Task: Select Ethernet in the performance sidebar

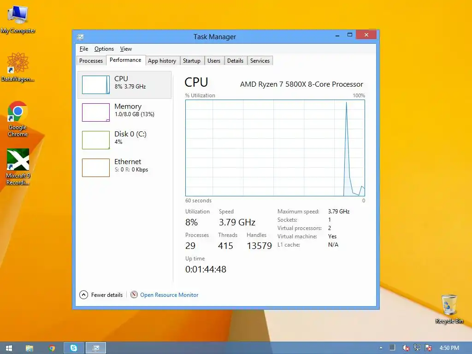Action: coord(124,168)
